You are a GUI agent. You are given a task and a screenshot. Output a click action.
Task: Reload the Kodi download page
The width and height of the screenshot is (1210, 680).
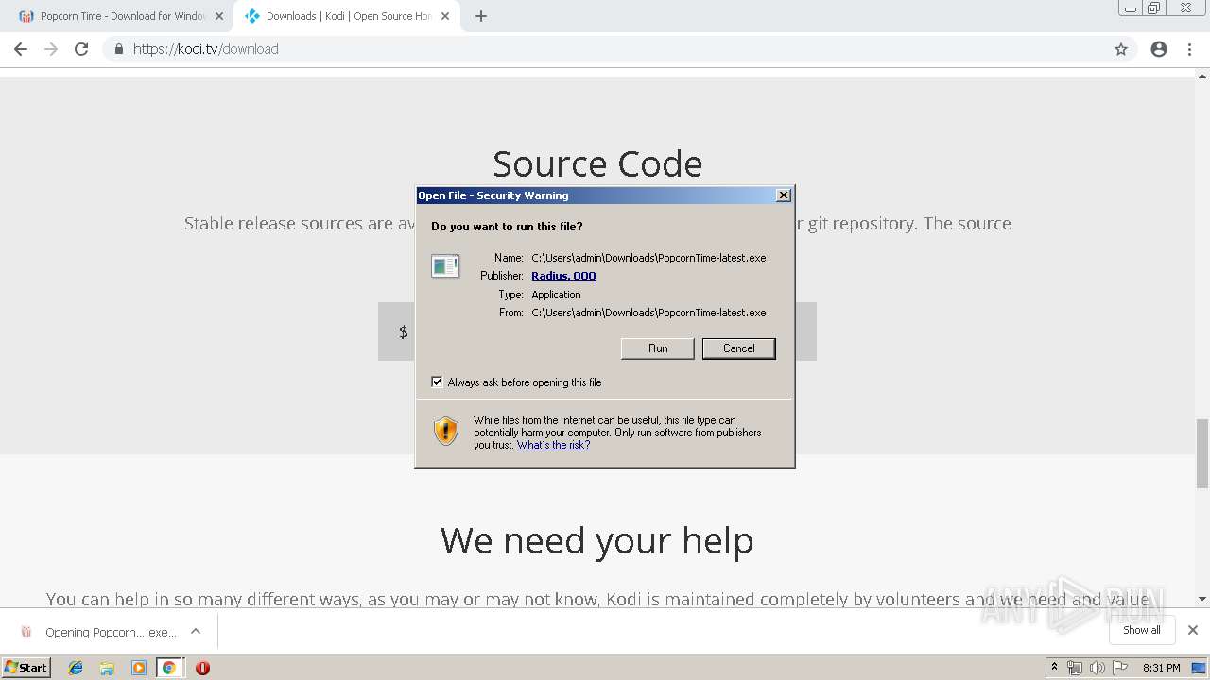point(81,49)
